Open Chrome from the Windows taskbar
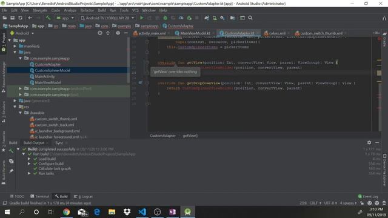Screen dimensions: 388x218 coord(66,212)
